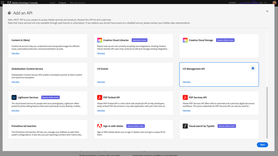The width and height of the screenshot is (278, 156).
Task: Select the Primetime Ad Insertion card
Action: pyautogui.click(x=47, y=132)
